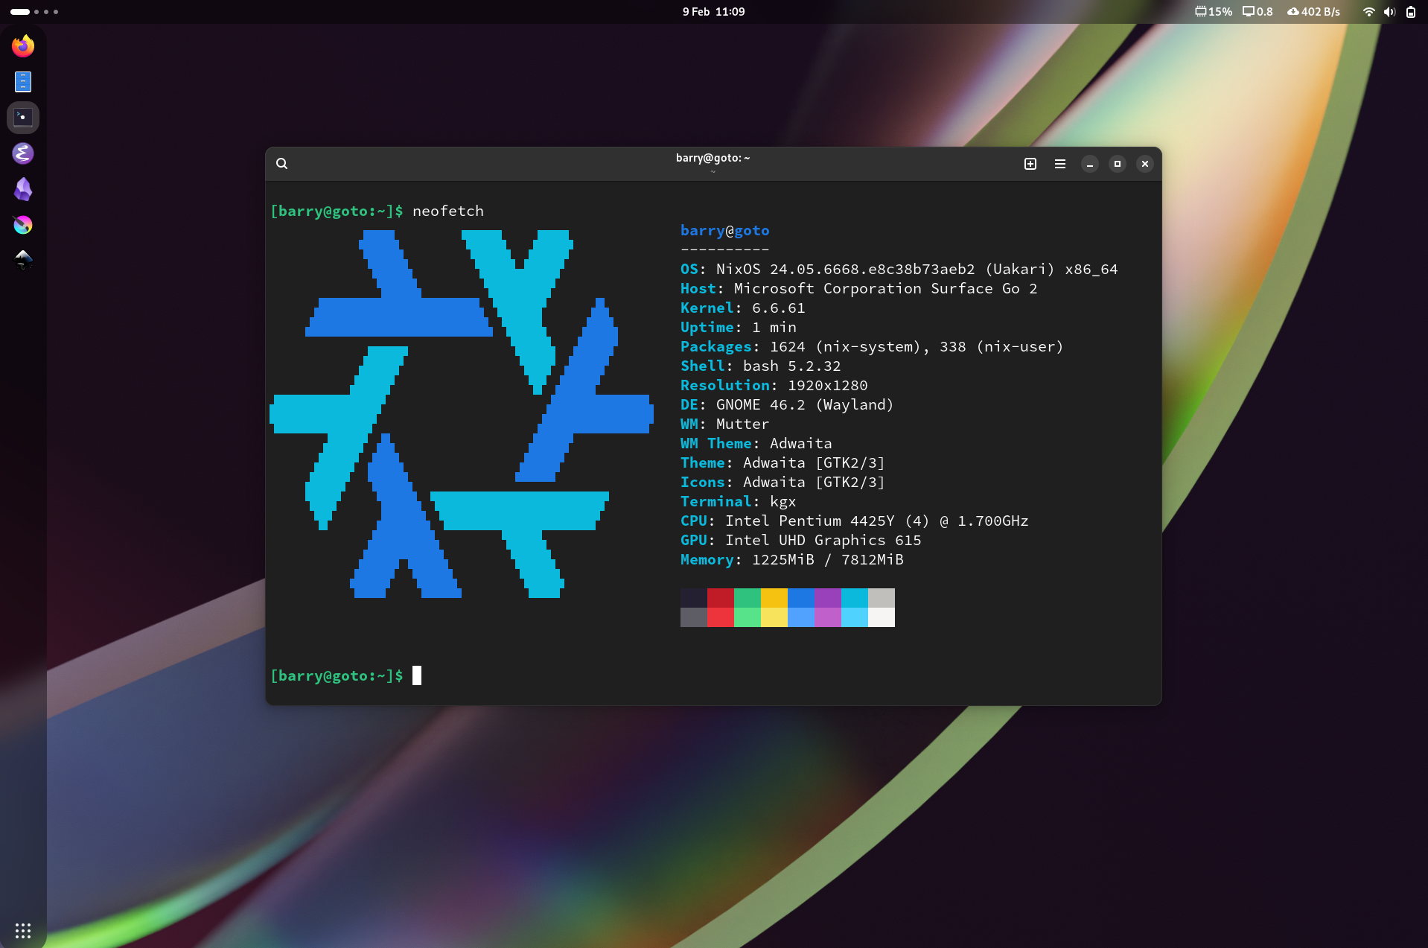1428x948 pixels.
Task: Open a new terminal tab
Action: 1030,164
